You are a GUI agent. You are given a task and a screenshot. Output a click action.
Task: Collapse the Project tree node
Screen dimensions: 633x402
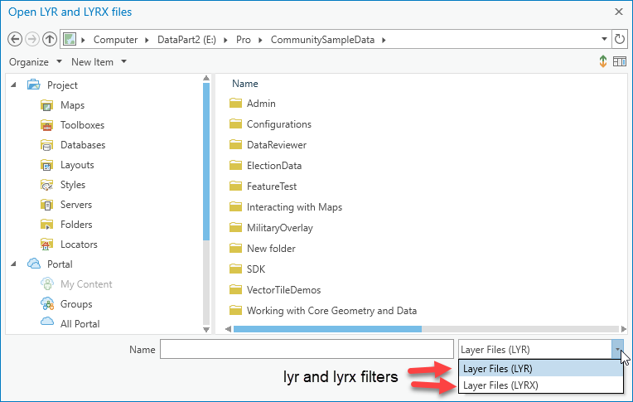[14, 85]
